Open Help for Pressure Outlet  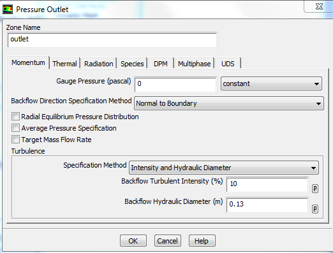click(202, 241)
